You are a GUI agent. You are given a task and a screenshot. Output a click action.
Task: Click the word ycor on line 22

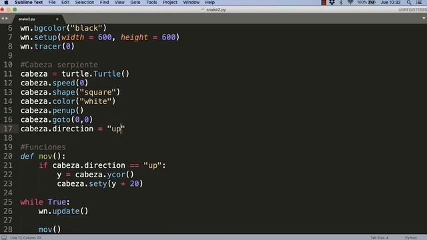pyautogui.click(x=116, y=175)
